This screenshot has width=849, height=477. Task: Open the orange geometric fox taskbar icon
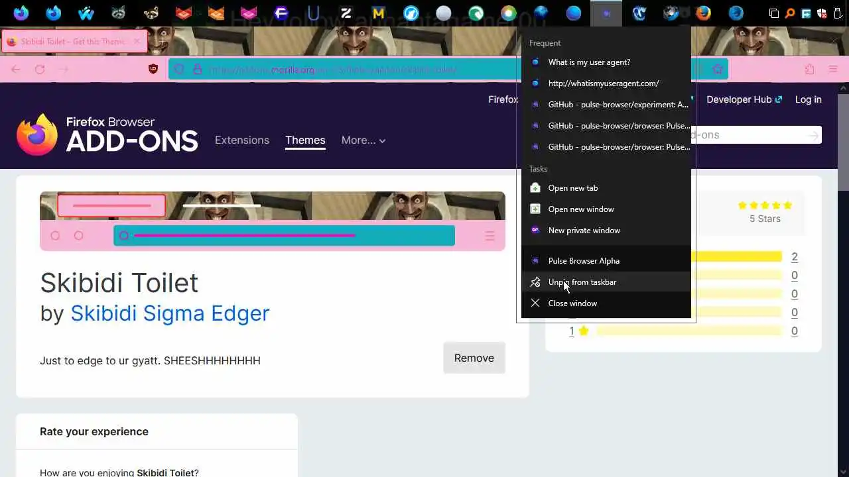coord(216,13)
